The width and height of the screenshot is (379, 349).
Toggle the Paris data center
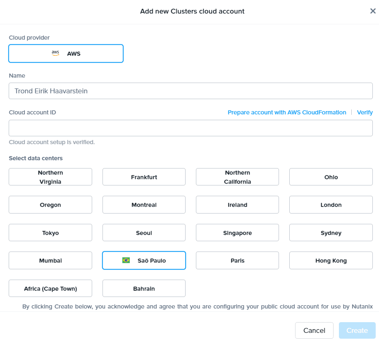coord(237,260)
